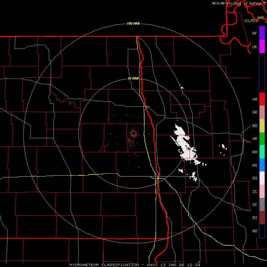Click the "RF" legend label
The width and height of the screenshot is (267, 267).
coord(255,33)
